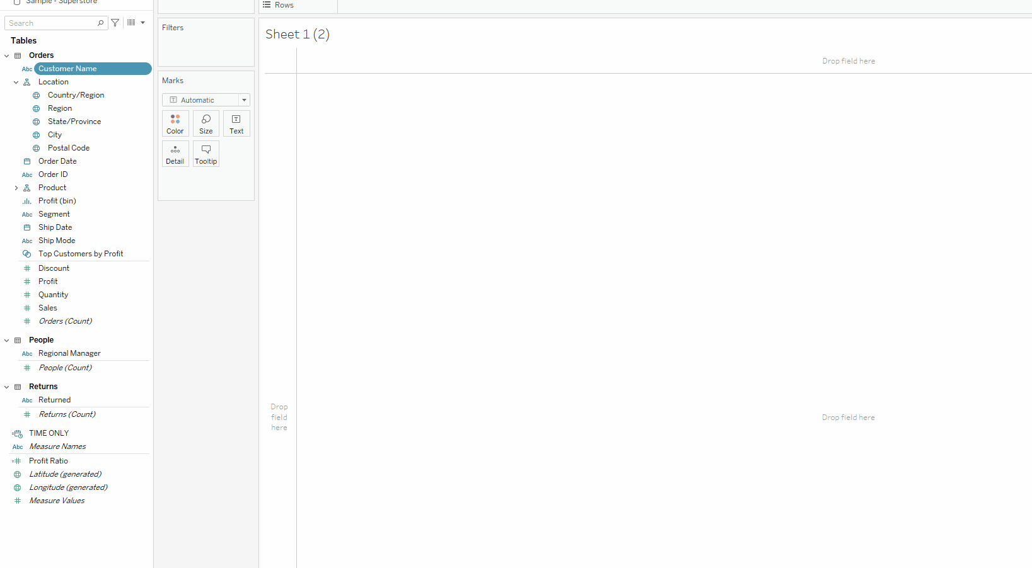Image resolution: width=1032 pixels, height=568 pixels.
Task: Click the Color button in Marks card
Action: pyautogui.click(x=175, y=123)
